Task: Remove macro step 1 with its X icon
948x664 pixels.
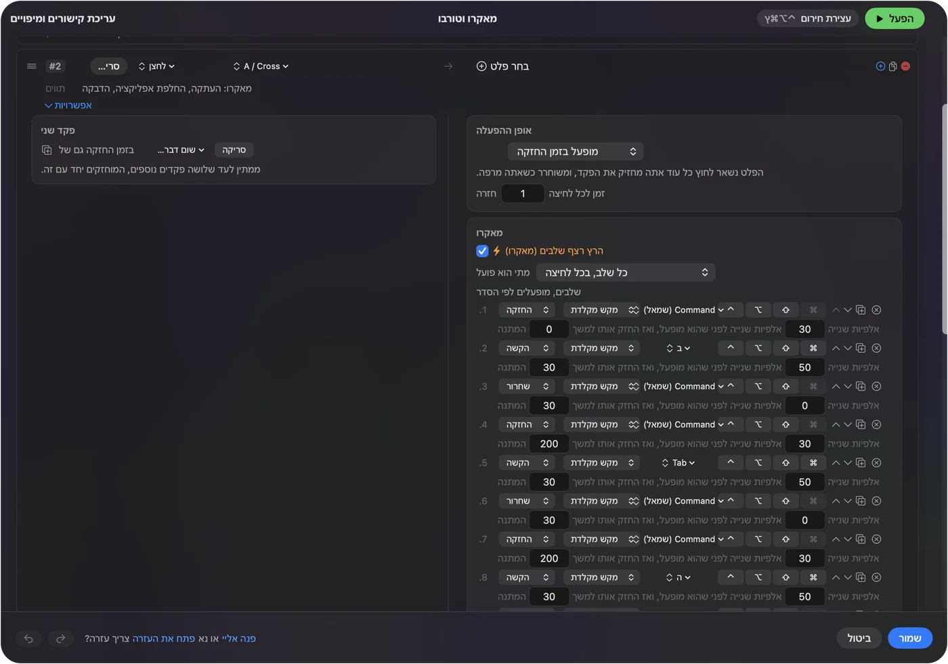Action: tap(876, 310)
